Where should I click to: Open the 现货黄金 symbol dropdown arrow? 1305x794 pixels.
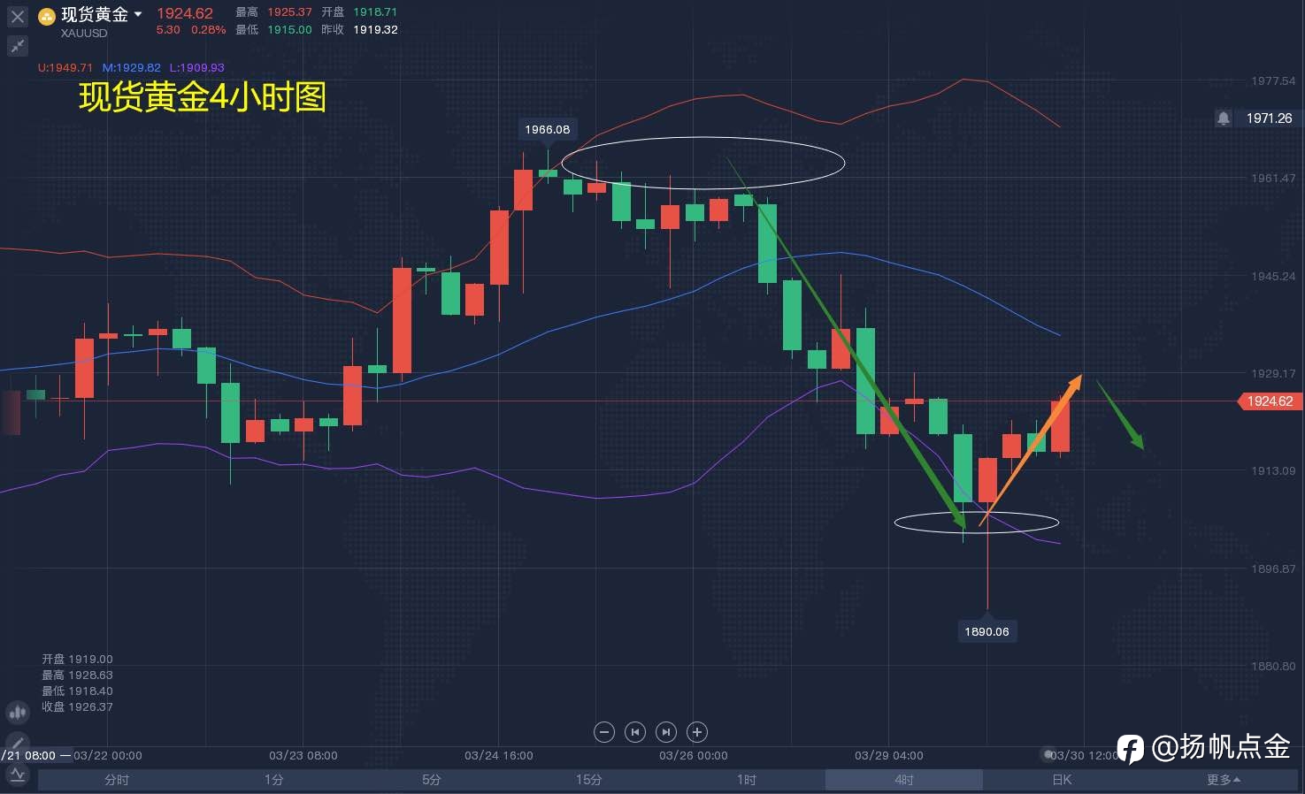[138, 14]
